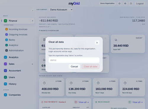Click the Due Payments count badge 8
Screen dimensions: 148x109
tap(76, 102)
